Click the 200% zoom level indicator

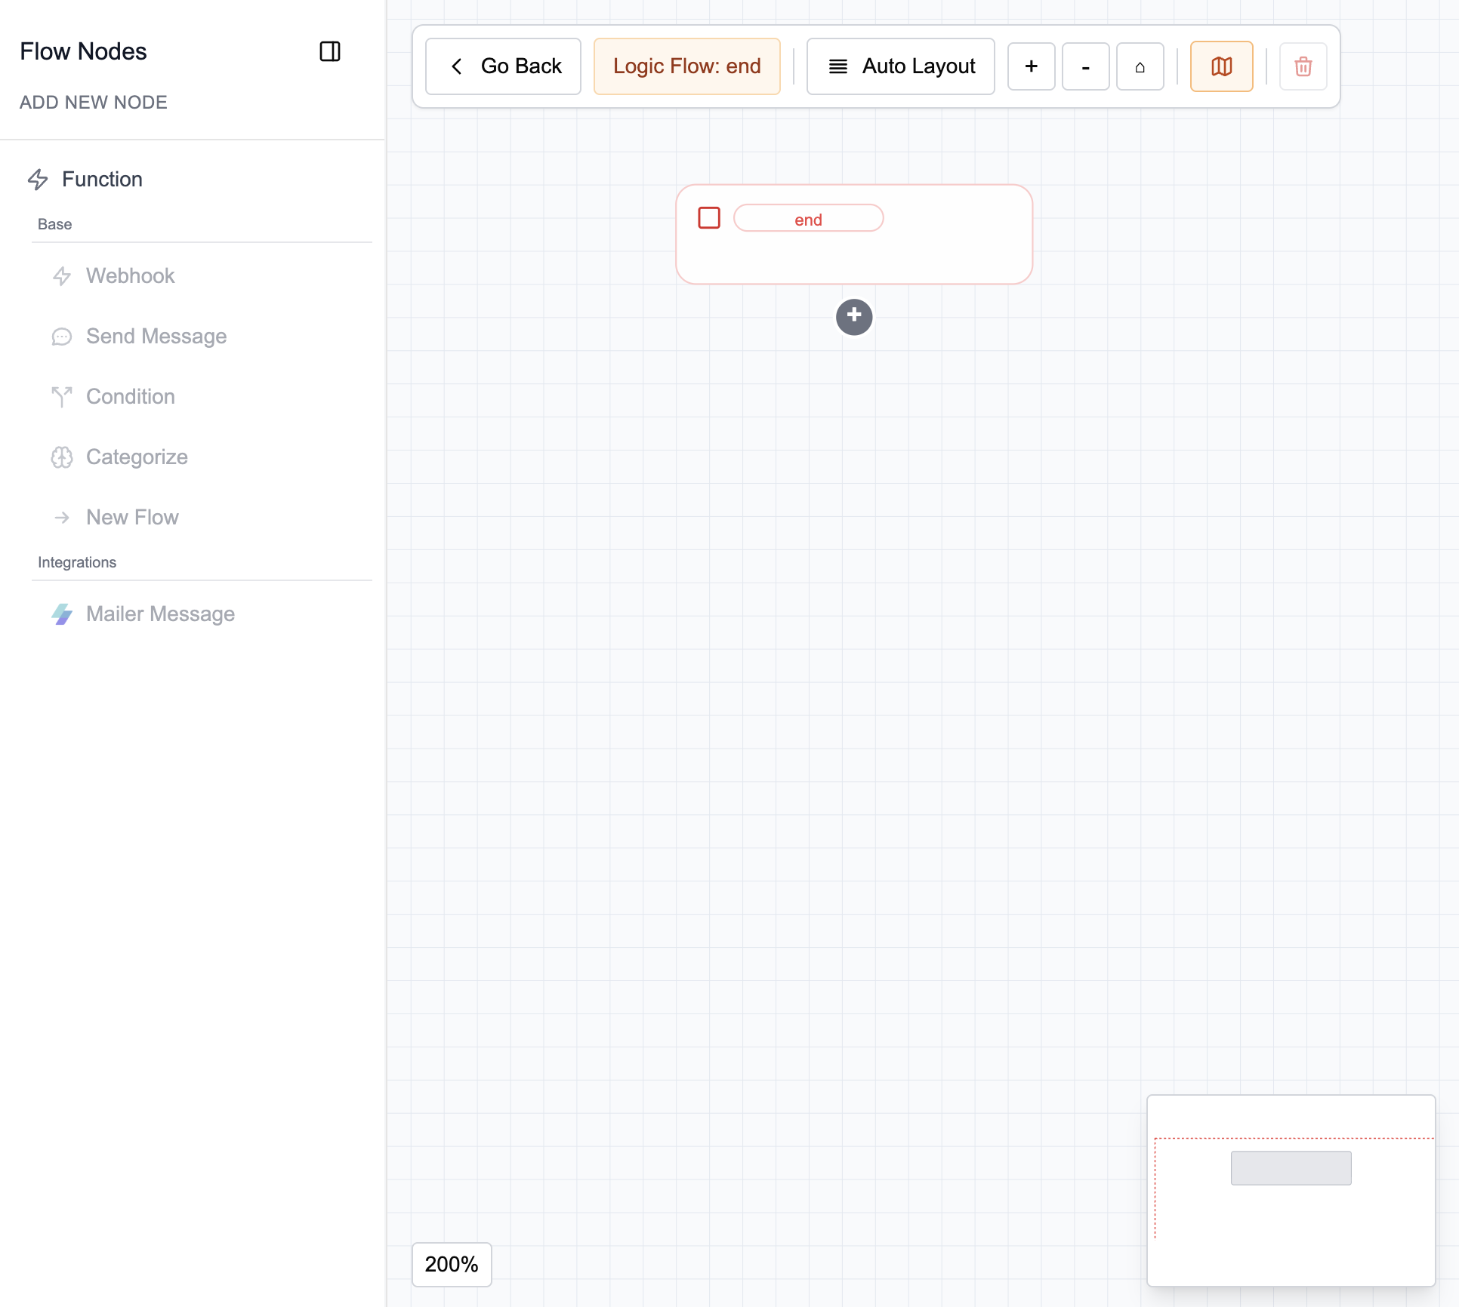coord(452,1264)
